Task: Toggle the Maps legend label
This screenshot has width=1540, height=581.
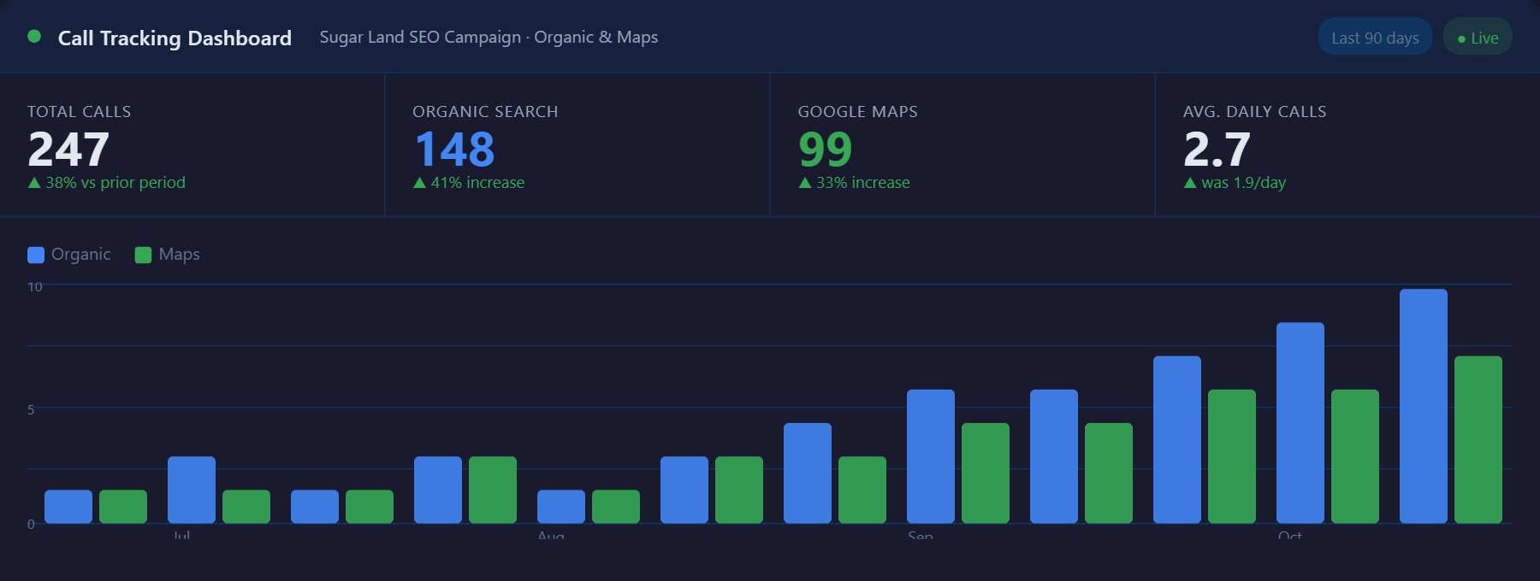Action: [180, 255]
